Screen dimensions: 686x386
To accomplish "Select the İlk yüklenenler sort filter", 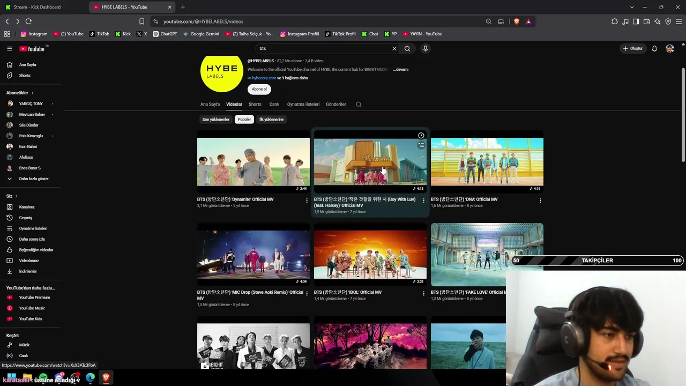I will coord(272,120).
